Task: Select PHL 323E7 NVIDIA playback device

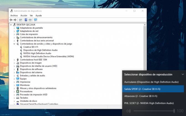Action: [x=149, y=103]
